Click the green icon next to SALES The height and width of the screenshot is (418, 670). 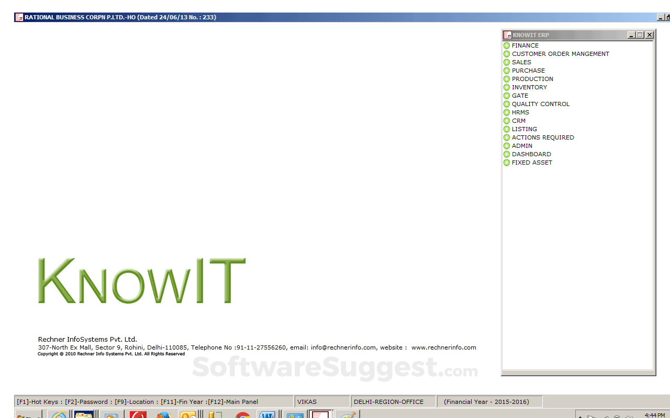click(x=507, y=62)
